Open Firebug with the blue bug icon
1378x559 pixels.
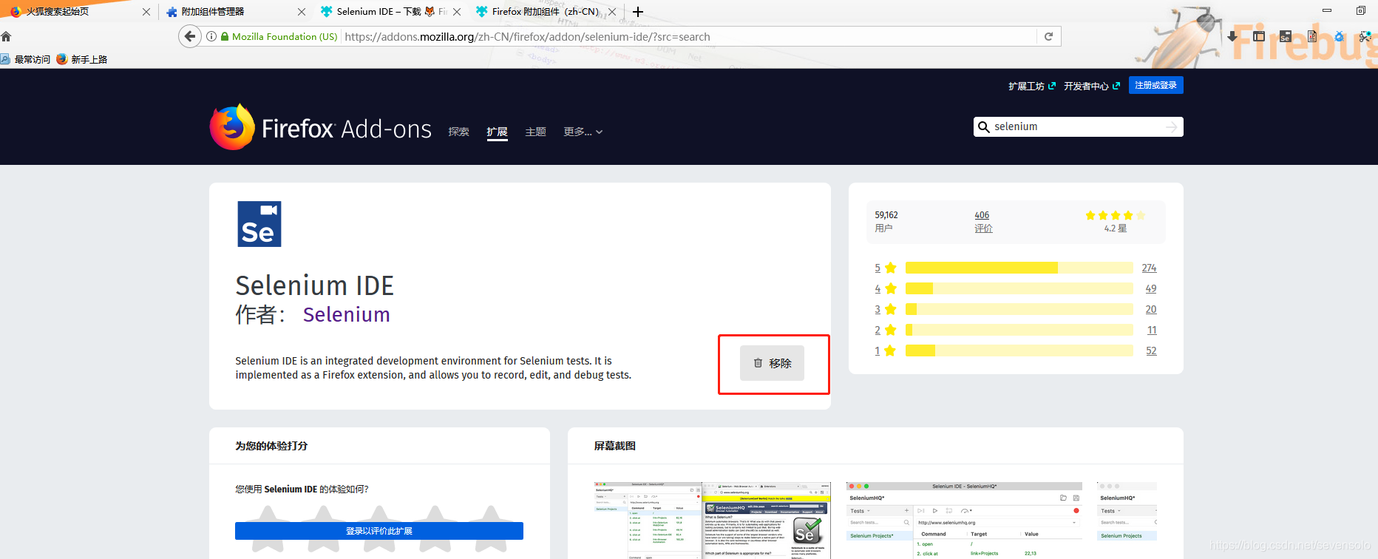[1339, 36]
